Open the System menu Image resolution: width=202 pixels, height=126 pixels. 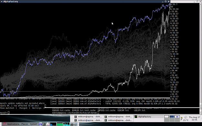tap(34, 124)
